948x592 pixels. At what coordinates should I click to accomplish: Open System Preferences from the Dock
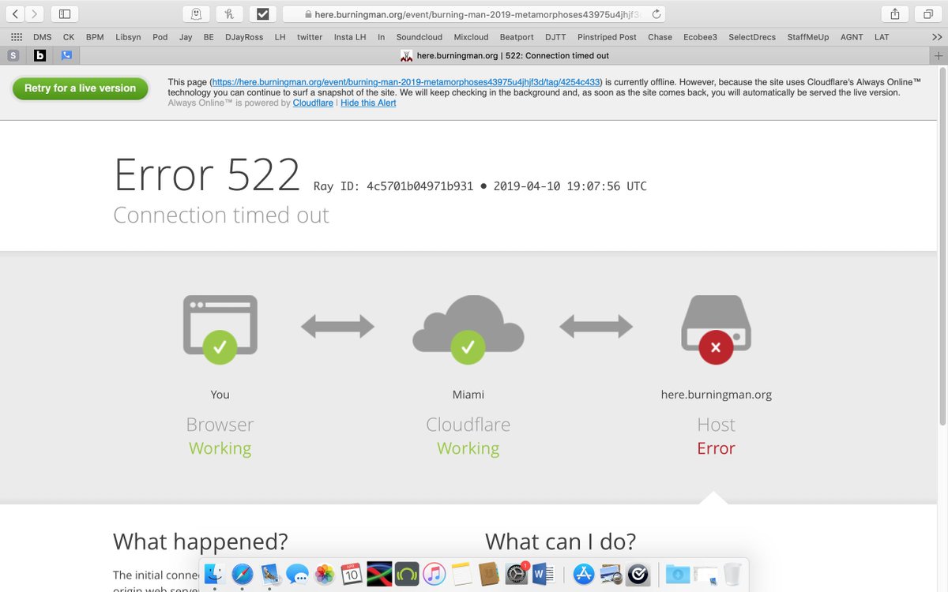coord(516,573)
